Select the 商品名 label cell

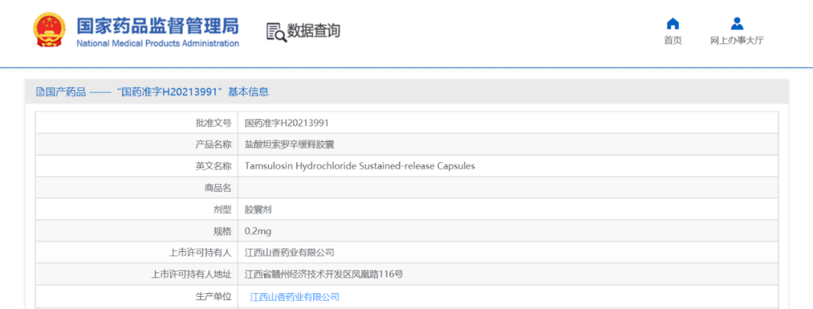click(136, 188)
